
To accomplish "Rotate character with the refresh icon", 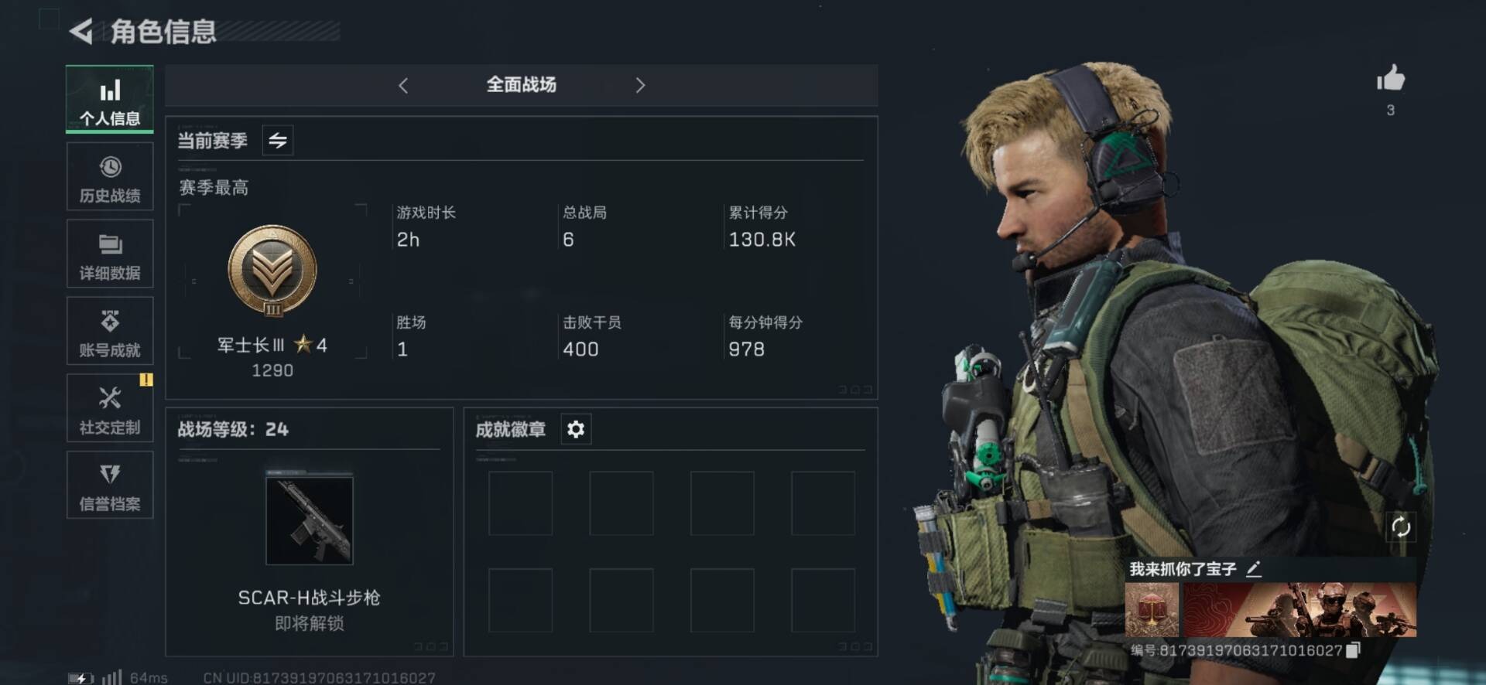I will [1401, 527].
